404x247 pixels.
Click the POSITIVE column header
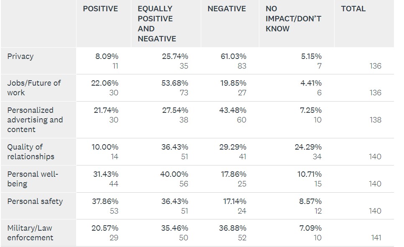tap(100, 9)
